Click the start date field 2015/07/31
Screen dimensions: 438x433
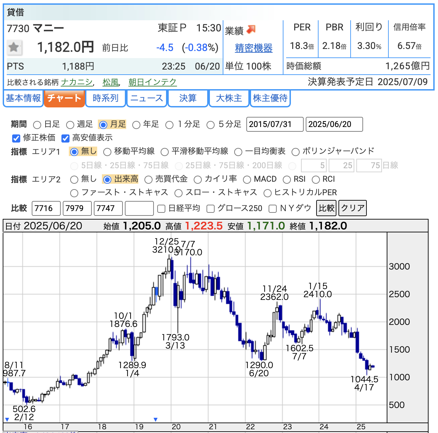[x=275, y=124]
